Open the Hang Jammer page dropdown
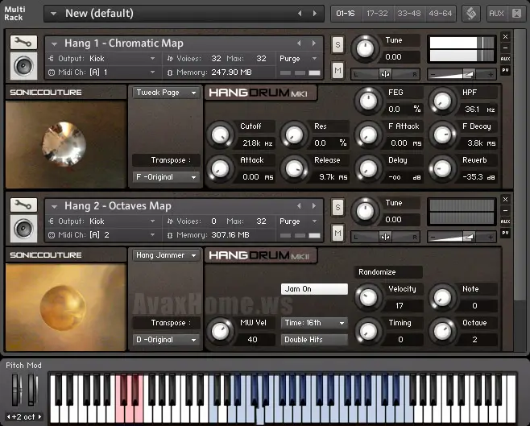The image size is (530, 426). click(166, 255)
